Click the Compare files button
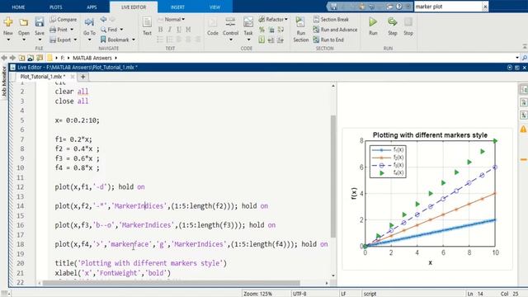 point(64,20)
